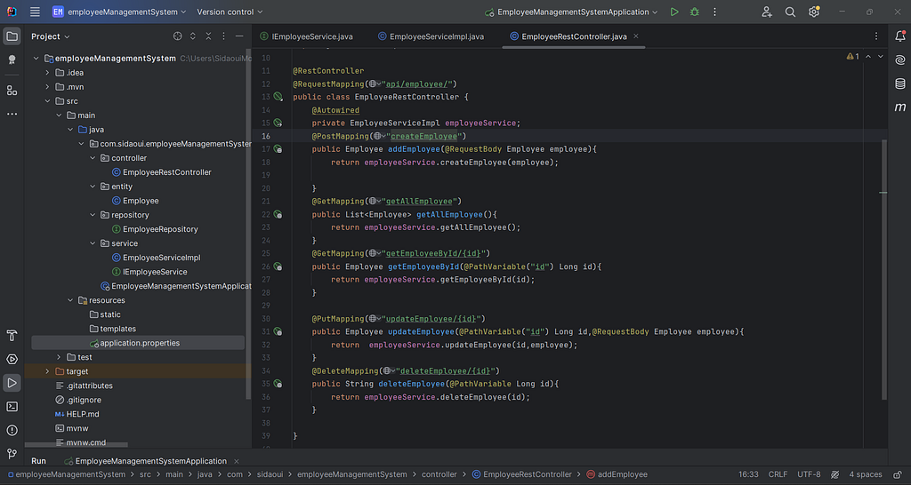This screenshot has height=485, width=911.
Task: Run EmployeeManagementSystemApplication with the green play icon
Action: pyautogui.click(x=674, y=12)
